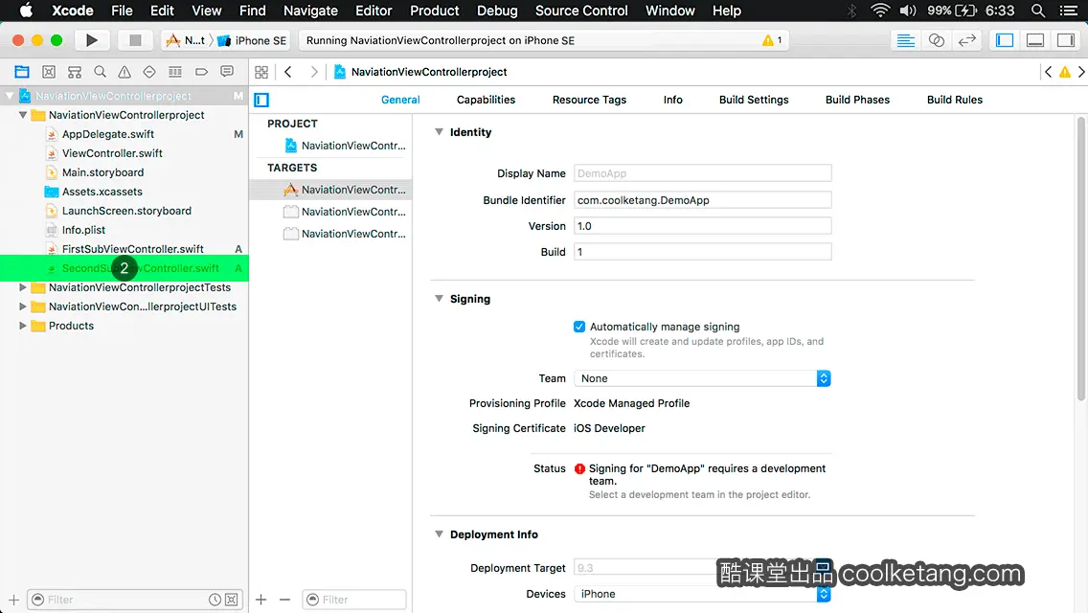Click the Display Name field
Screen dimensions: 1088x613
click(x=702, y=172)
